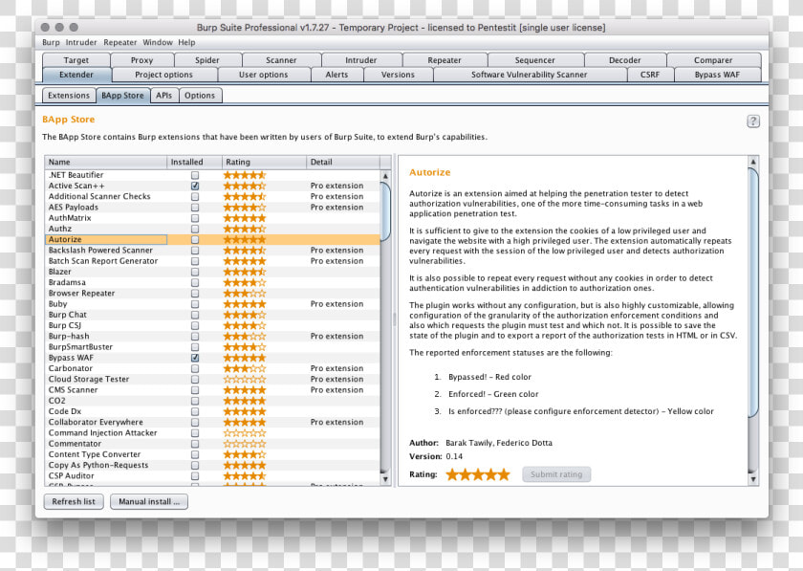The width and height of the screenshot is (803, 571).
Task: Open the Versions tab
Action: [398, 75]
